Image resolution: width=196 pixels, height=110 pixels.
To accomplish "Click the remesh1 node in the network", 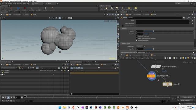I will (168, 84).
